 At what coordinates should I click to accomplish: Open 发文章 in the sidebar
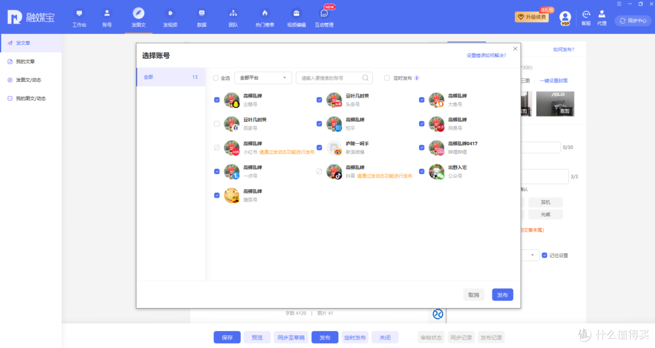point(32,43)
